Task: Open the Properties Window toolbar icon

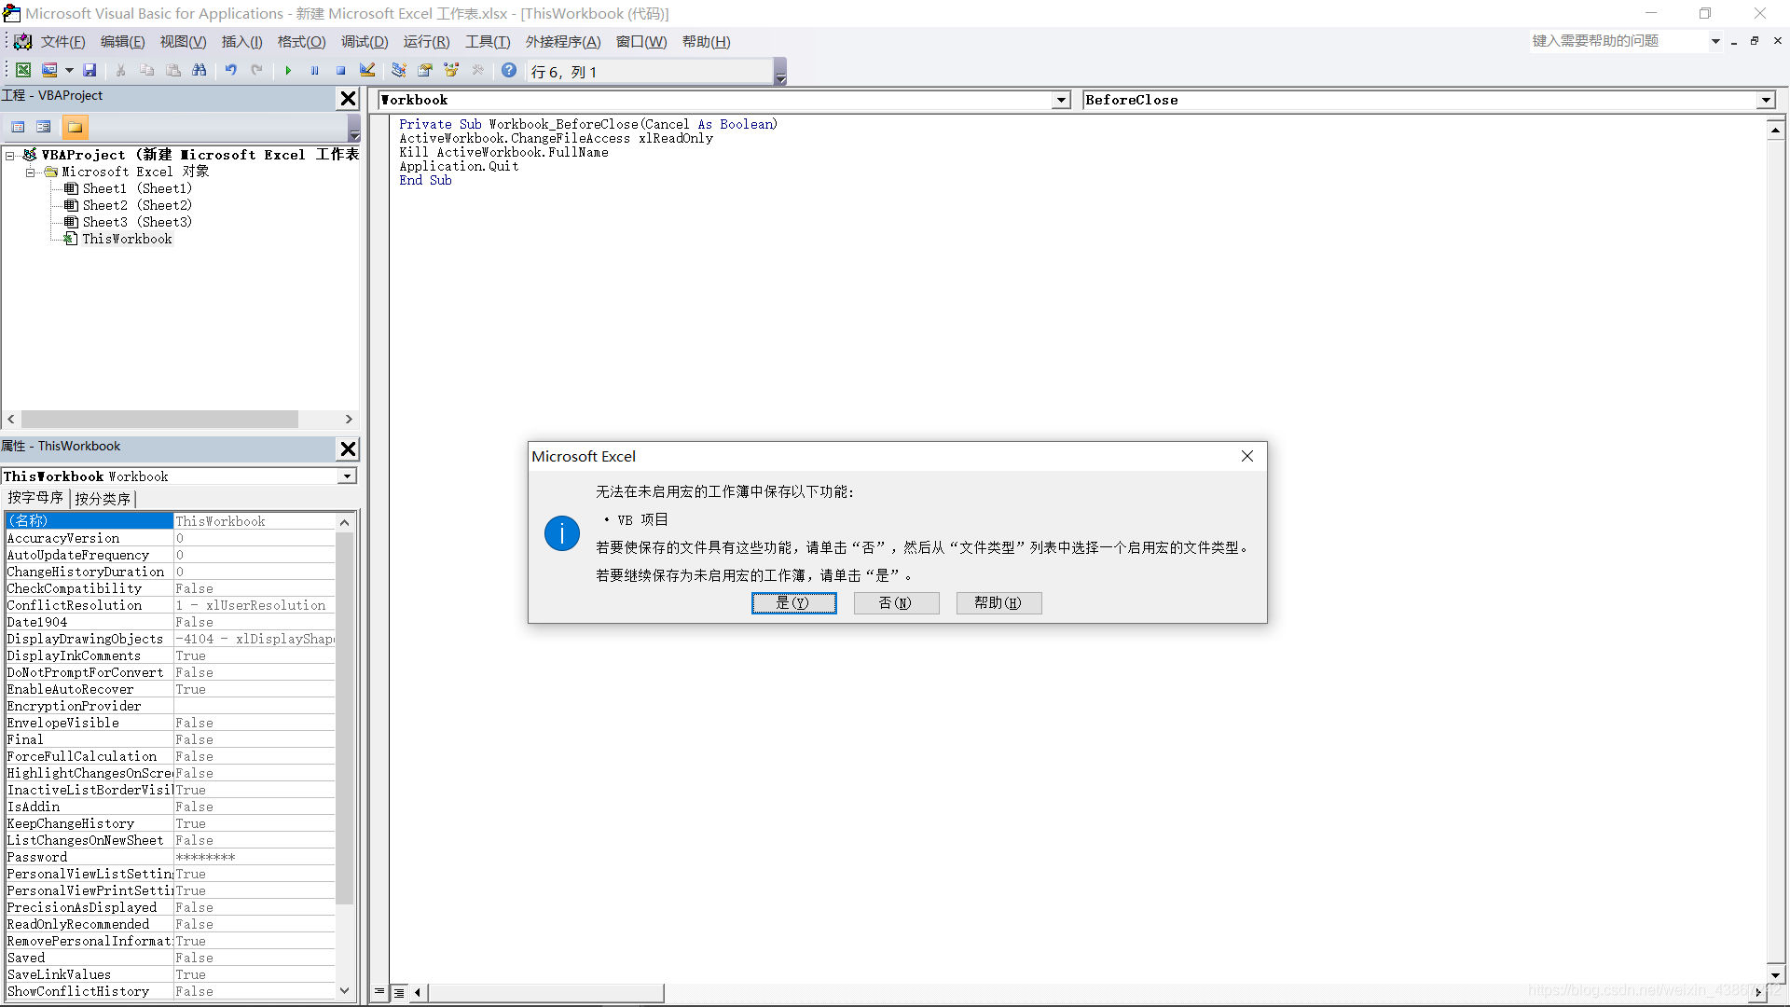Action: (x=425, y=70)
